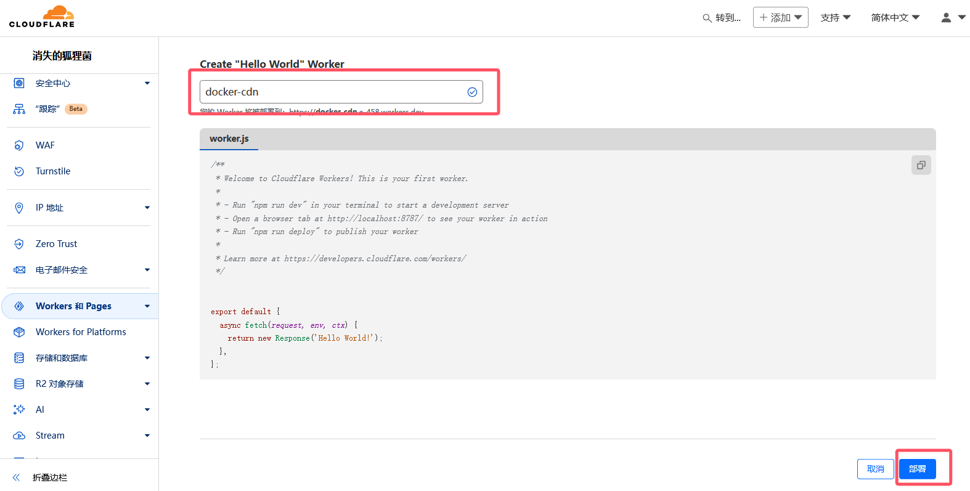Image resolution: width=970 pixels, height=491 pixels.
Task: Click the "跟踪" network icon
Action: [x=19, y=109]
